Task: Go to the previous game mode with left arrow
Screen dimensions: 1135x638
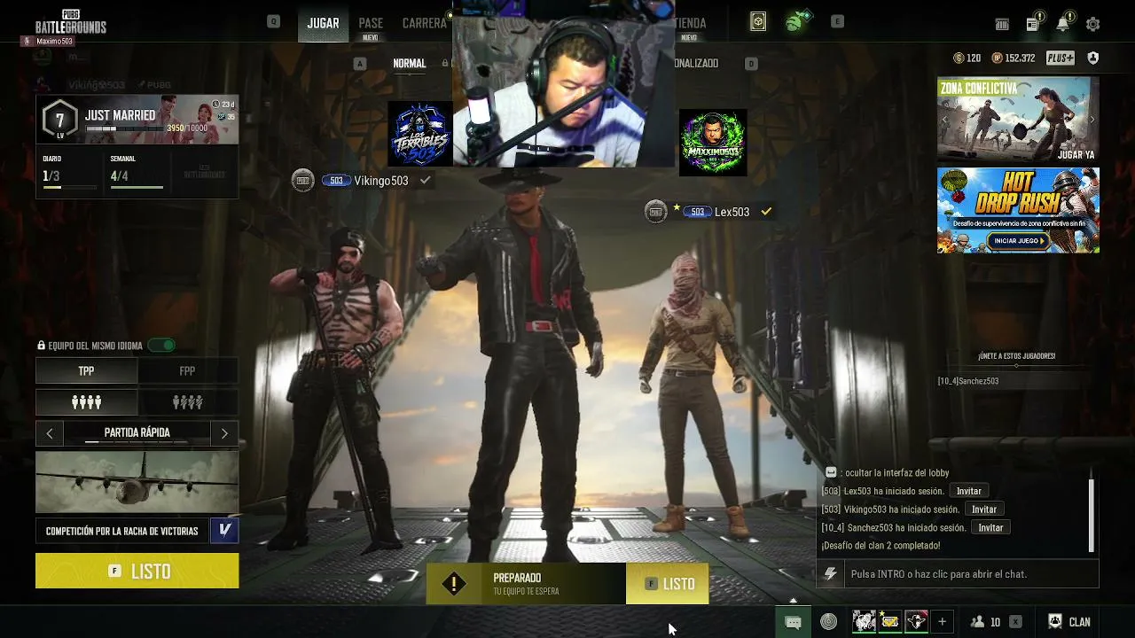Action: pyautogui.click(x=50, y=433)
